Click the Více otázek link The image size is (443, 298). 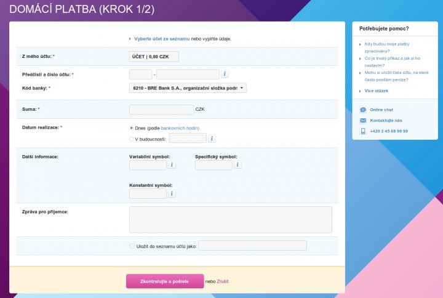(x=377, y=91)
